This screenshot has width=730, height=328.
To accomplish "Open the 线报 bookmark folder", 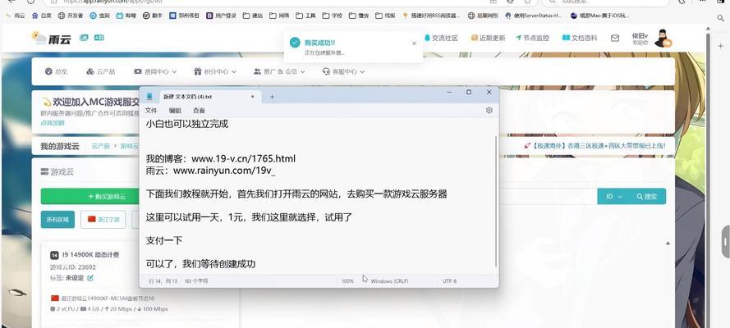I will point(385,16).
